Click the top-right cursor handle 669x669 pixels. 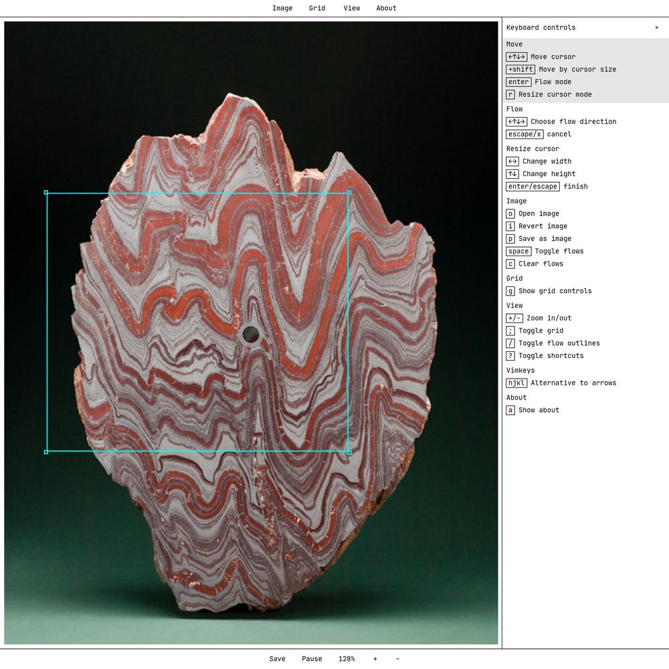click(x=349, y=193)
